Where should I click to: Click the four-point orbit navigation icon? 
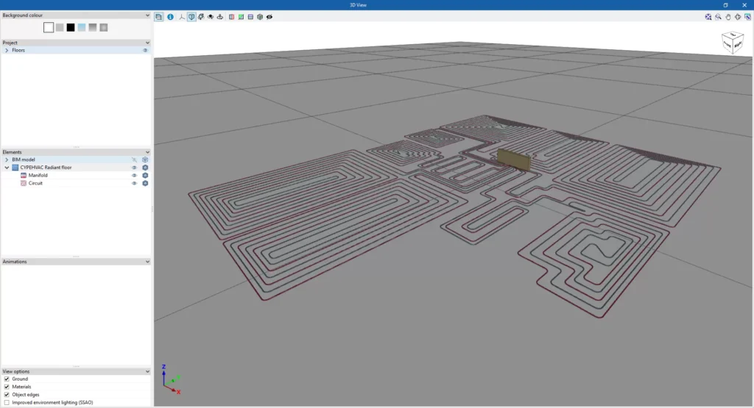point(738,17)
